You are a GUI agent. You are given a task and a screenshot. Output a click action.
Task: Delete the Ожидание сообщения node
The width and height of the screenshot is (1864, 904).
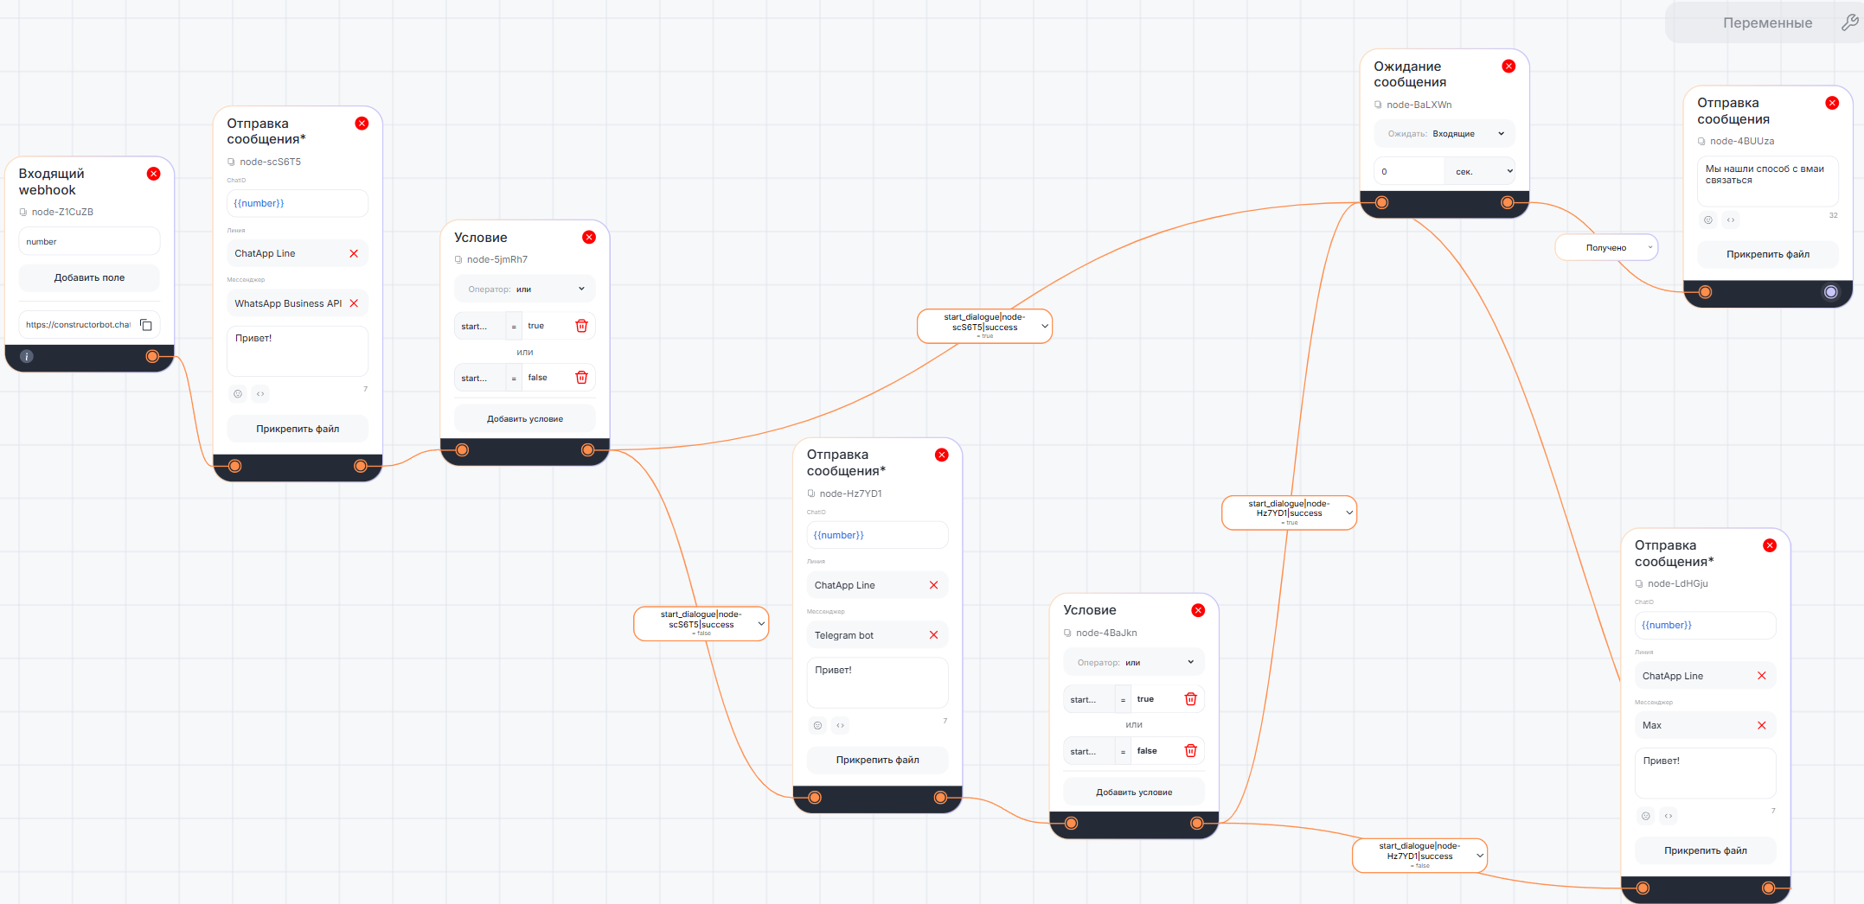[1508, 67]
